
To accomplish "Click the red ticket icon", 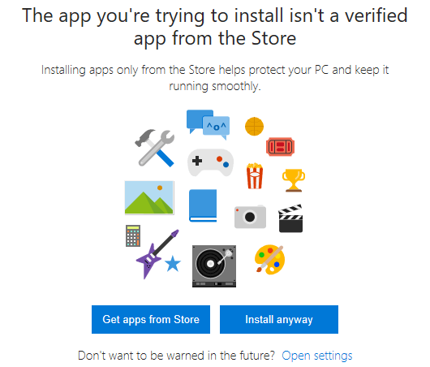I will click(280, 147).
